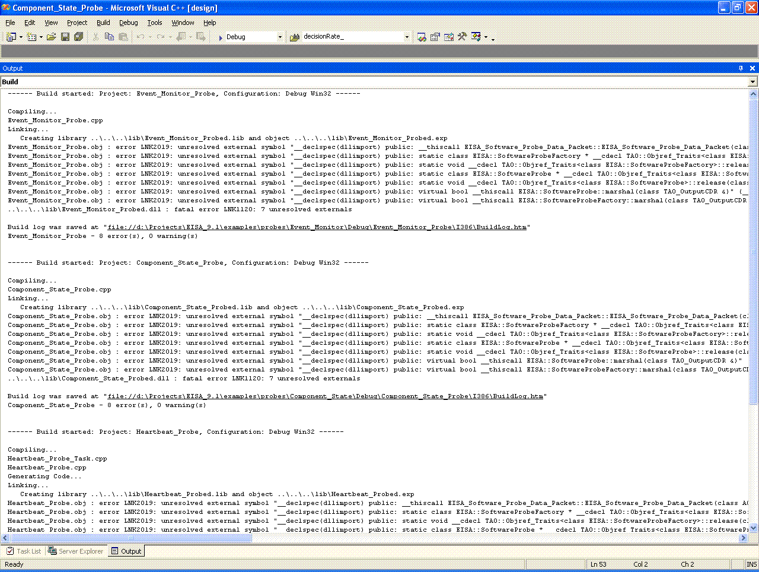
Task: Click the 'Heartbeat_Probe_Task.cpp' output line
Action: (x=57, y=459)
